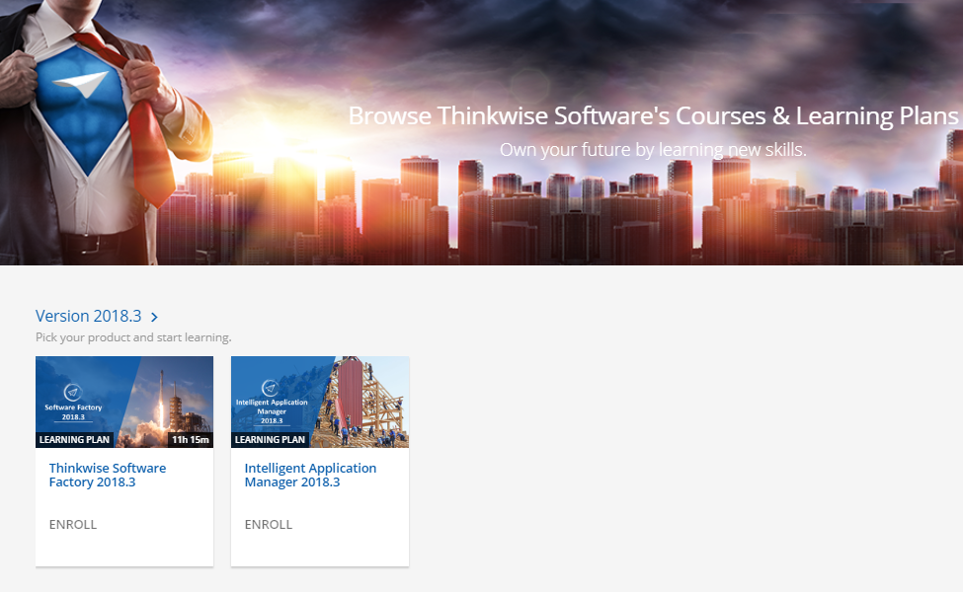Click 'Own your future by learning new skills.'

(x=653, y=150)
